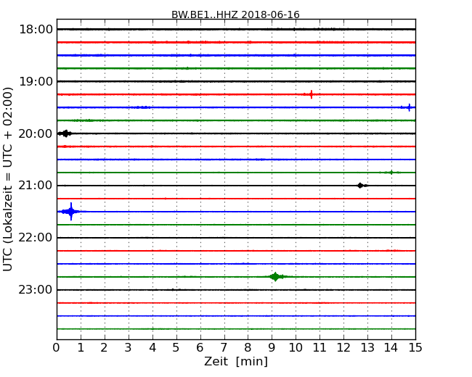The width and height of the screenshot is (472, 377).
Task: Select the large blue seismic spike after 21:00
Action: (71, 212)
